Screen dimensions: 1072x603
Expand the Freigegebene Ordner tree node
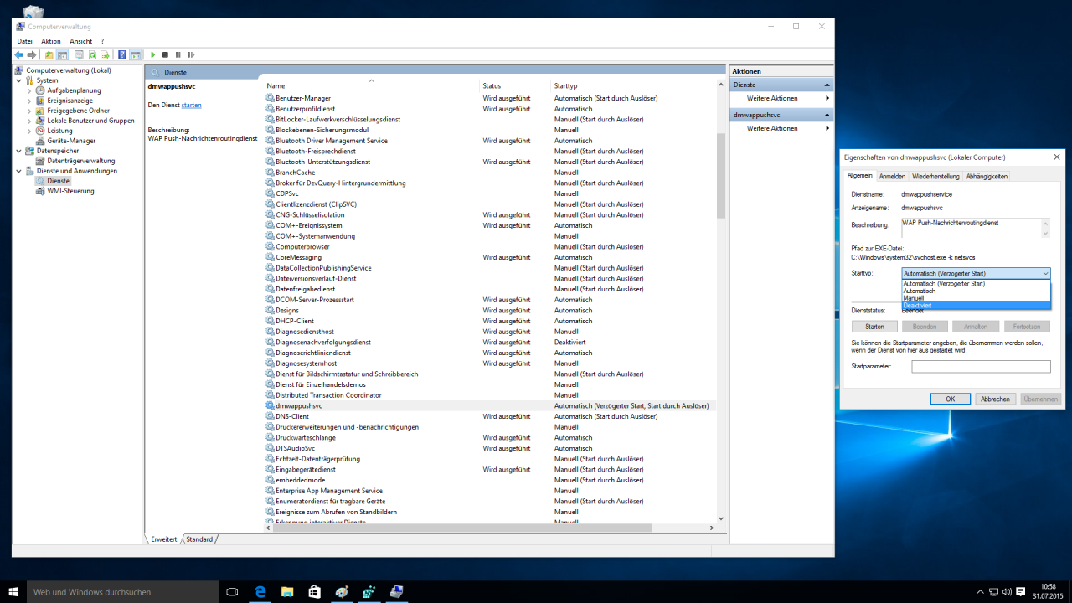coord(29,111)
